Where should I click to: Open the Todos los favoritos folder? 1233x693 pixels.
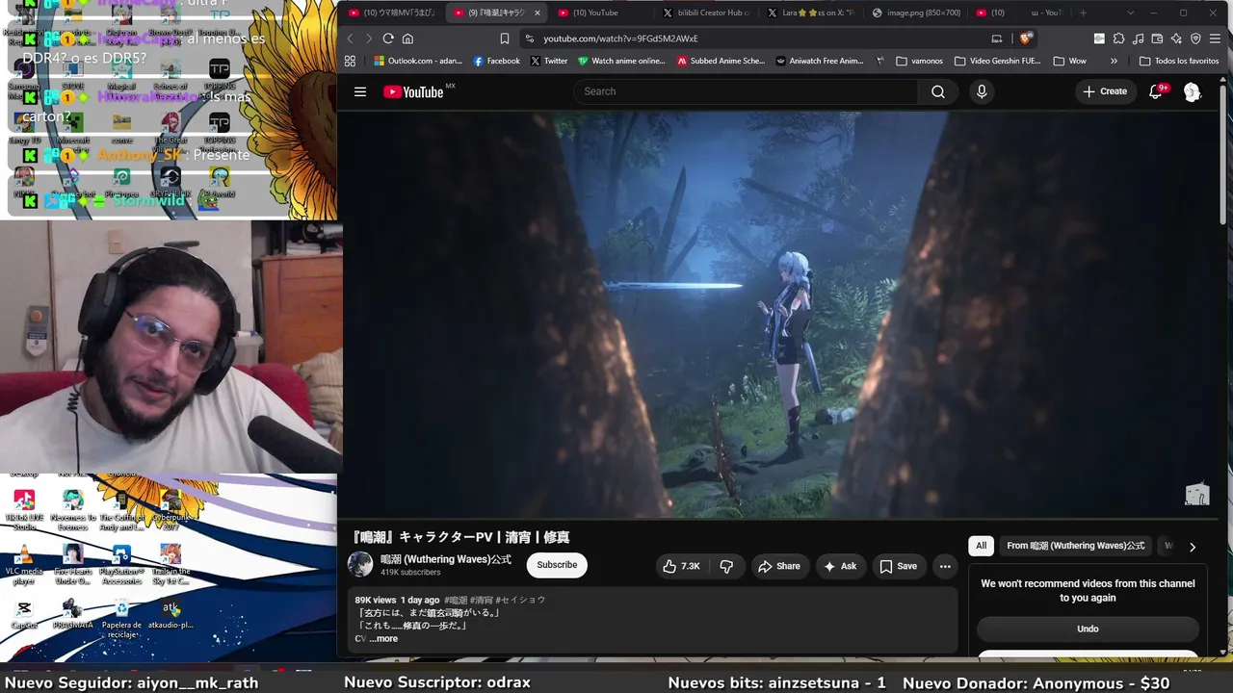click(1178, 61)
